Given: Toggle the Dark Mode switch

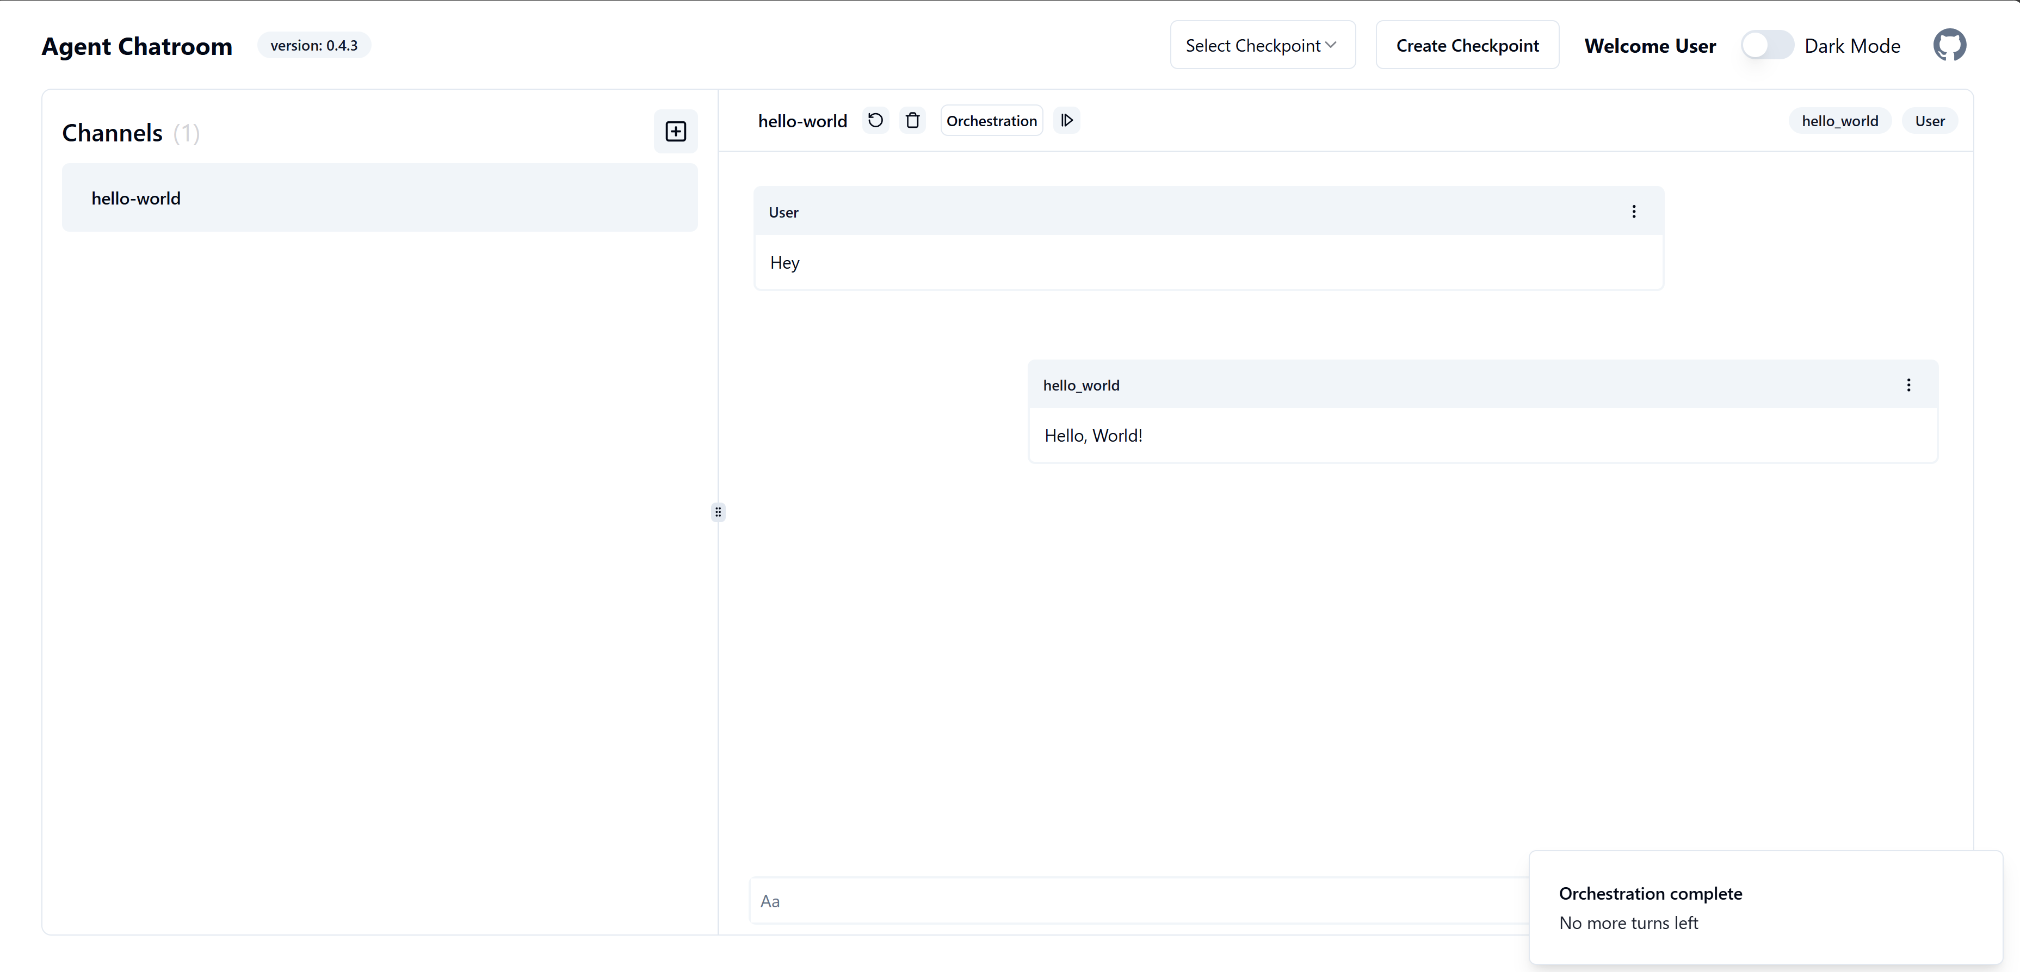Looking at the screenshot, I should 1766,46.
